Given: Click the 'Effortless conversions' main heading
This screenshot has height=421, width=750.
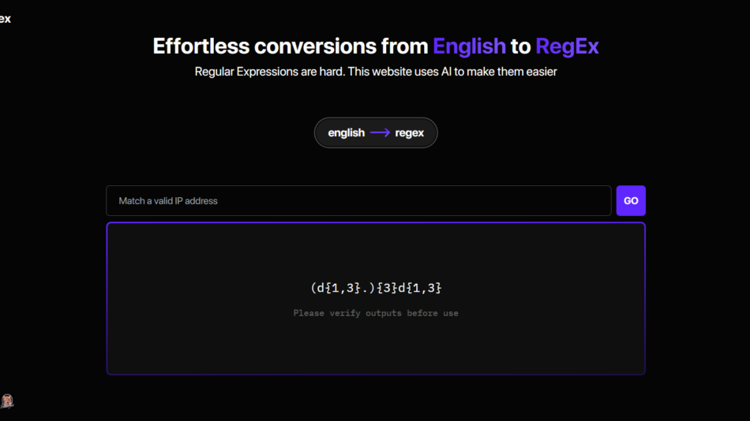Looking at the screenshot, I should [376, 47].
